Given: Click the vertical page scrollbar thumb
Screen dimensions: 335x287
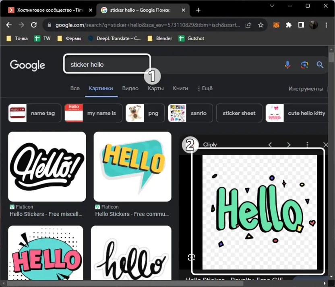Looking at the screenshot, I should pyautogui.click(x=331, y=57).
